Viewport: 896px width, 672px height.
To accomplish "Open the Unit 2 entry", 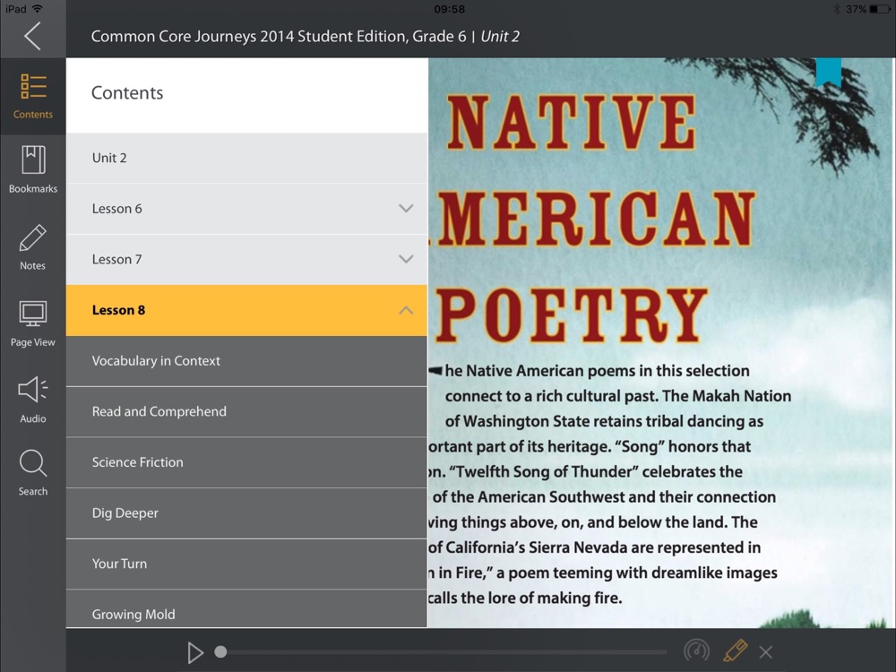I will [109, 158].
